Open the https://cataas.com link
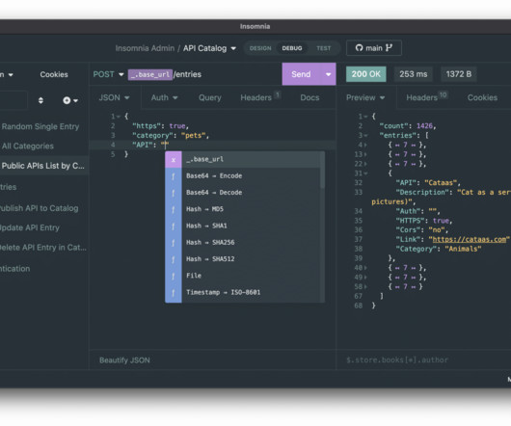Screen dimensions: 511x426 pyautogui.click(x=470, y=239)
